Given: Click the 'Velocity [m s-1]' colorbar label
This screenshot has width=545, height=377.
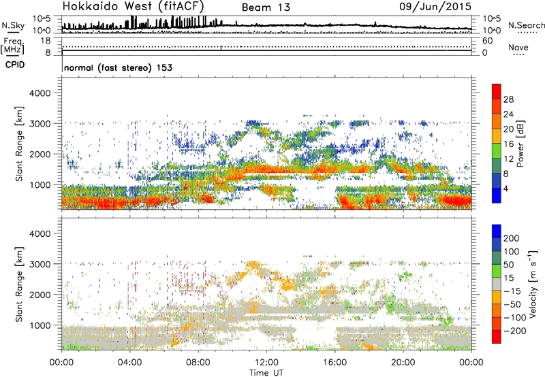Looking at the screenshot, I should pyautogui.click(x=533, y=284).
